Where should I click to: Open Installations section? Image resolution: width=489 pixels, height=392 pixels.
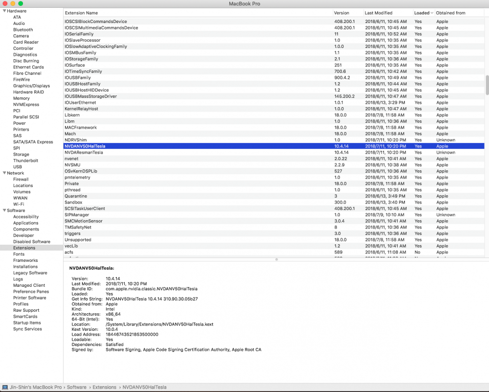(x=25, y=267)
